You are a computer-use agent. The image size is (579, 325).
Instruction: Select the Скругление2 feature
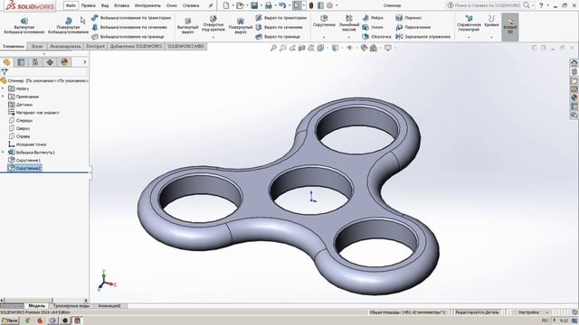[x=24, y=168]
